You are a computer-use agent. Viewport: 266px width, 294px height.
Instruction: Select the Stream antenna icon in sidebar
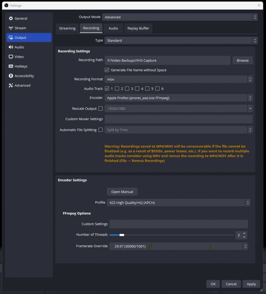point(11,28)
